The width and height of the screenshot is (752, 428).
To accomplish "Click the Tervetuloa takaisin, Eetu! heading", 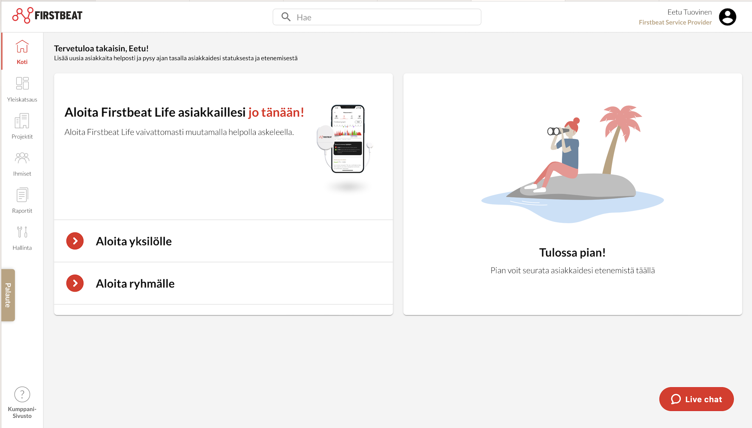I will point(101,48).
